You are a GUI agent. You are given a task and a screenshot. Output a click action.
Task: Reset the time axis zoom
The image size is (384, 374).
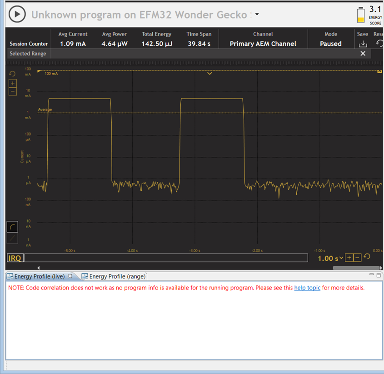pyautogui.click(x=367, y=257)
